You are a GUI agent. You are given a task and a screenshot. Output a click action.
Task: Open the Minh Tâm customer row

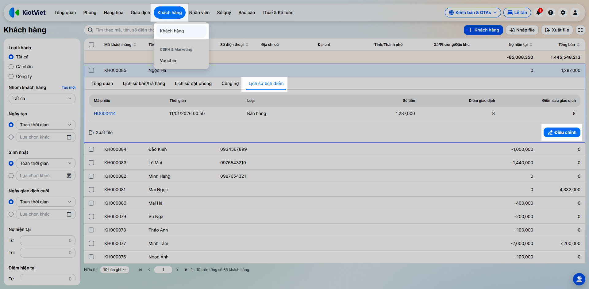(335, 243)
